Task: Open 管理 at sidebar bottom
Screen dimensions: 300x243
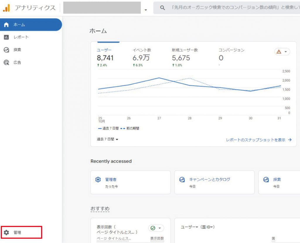Action: [x=21, y=232]
